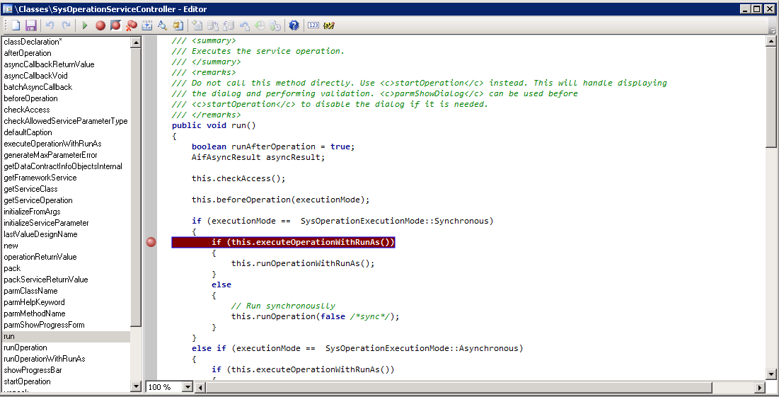Viewport: 779px width, 397px height.
Task: Click the Undo arrow in toolbar
Action: 50,25
